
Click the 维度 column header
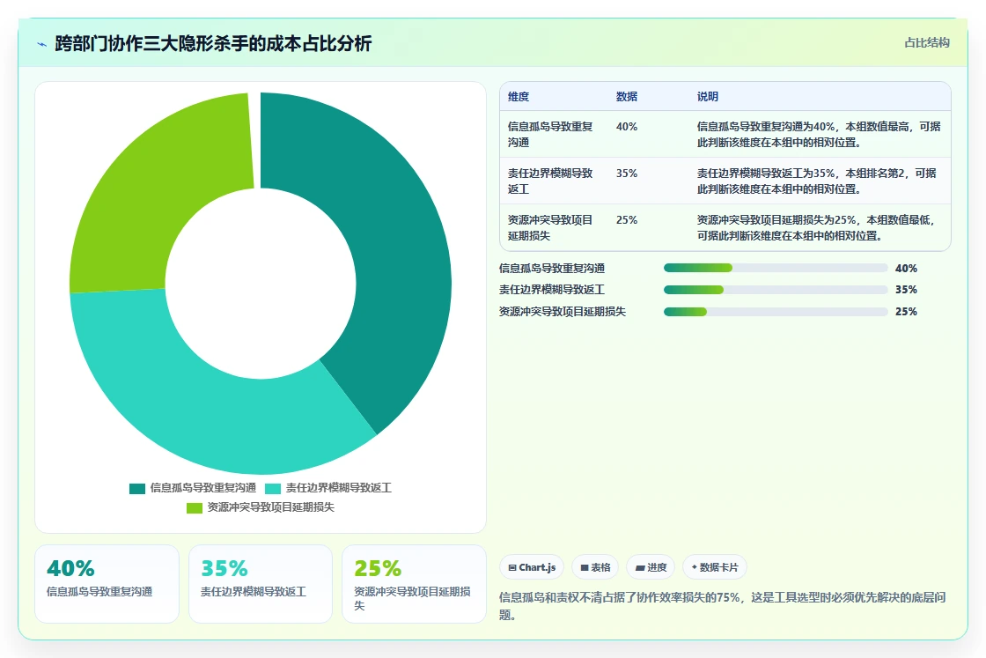[x=519, y=97]
